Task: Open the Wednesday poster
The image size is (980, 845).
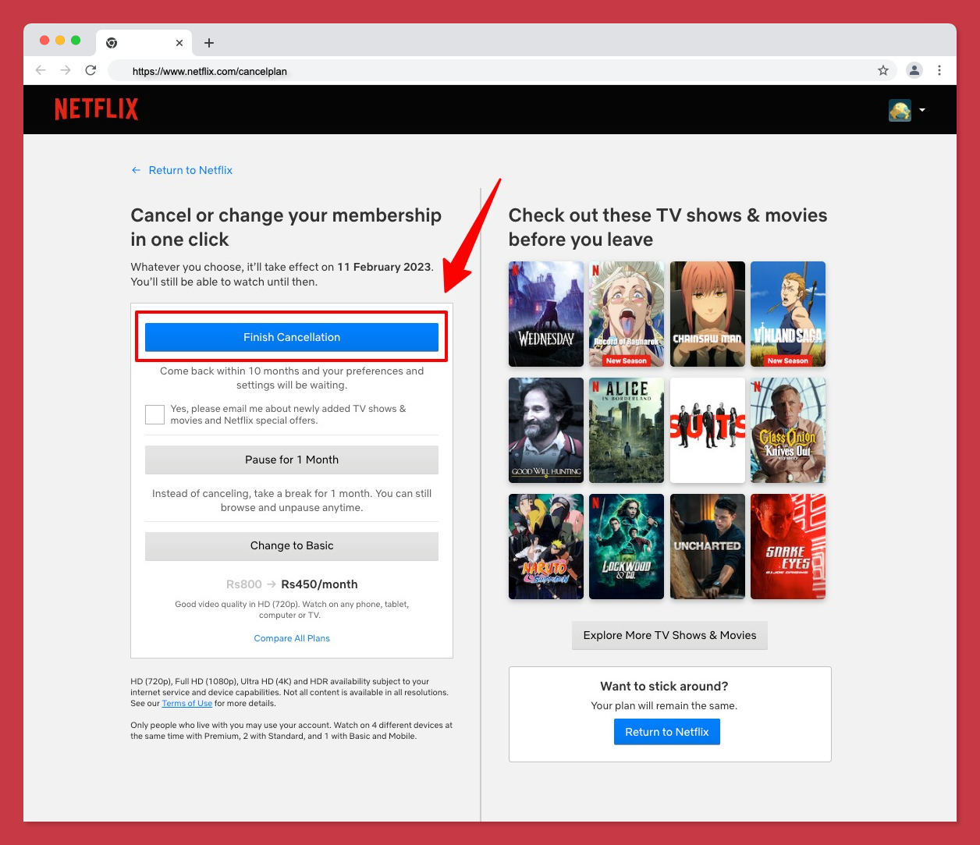Action: pos(546,314)
